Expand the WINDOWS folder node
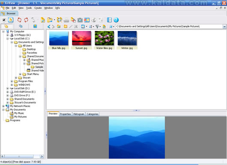Image resolution: width=227 pixels, height=165 pixels. (12, 85)
